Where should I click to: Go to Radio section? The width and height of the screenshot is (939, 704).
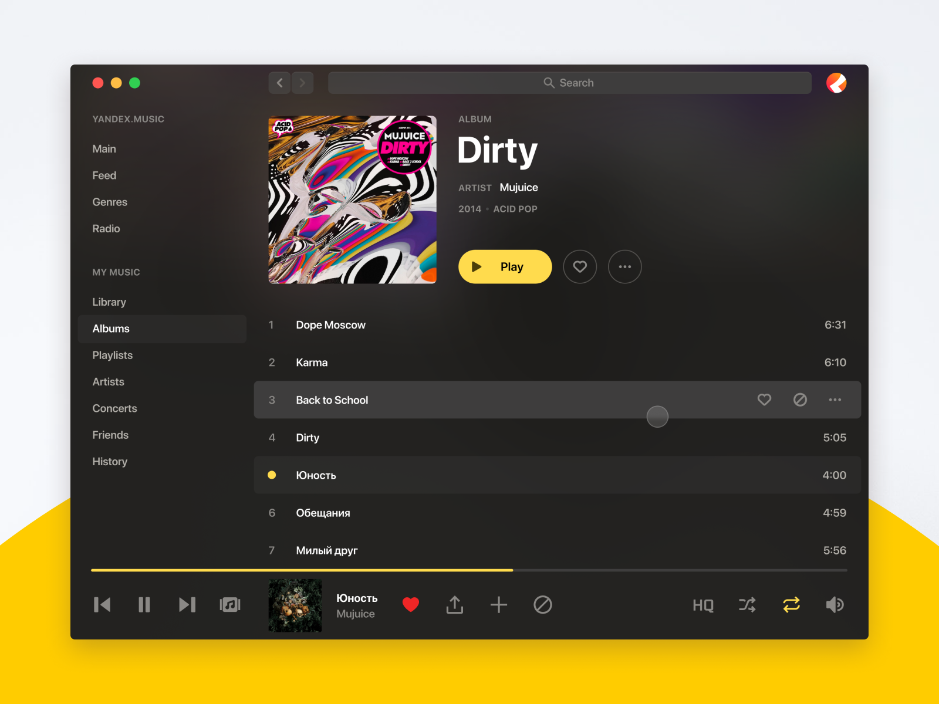[x=106, y=229]
